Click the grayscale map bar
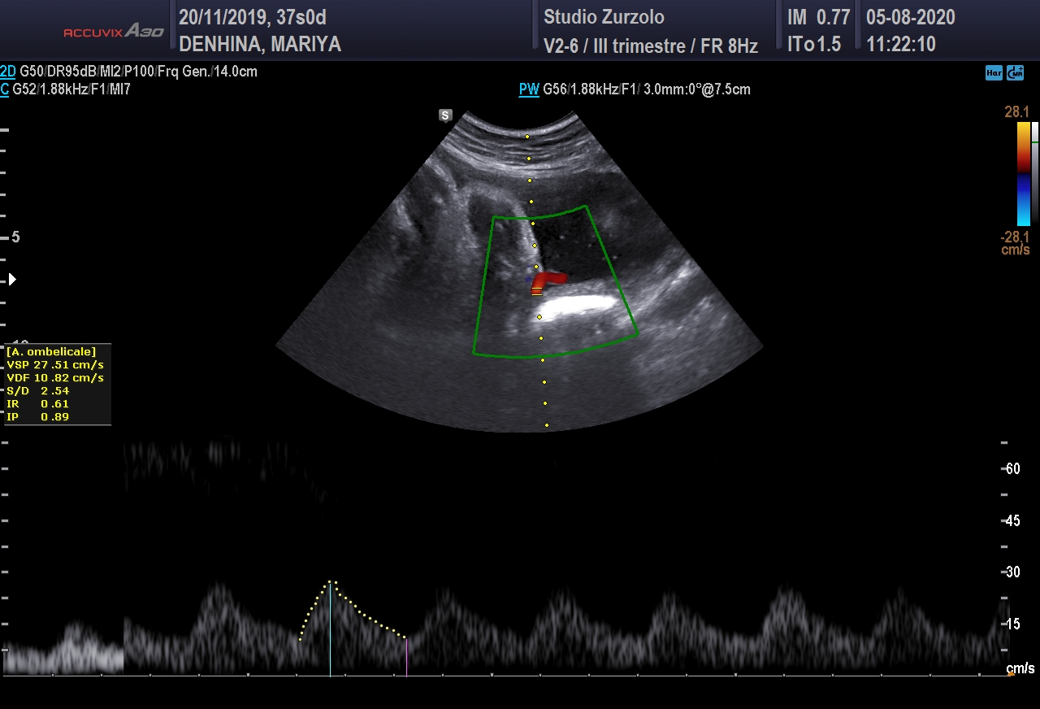 click(x=1035, y=173)
